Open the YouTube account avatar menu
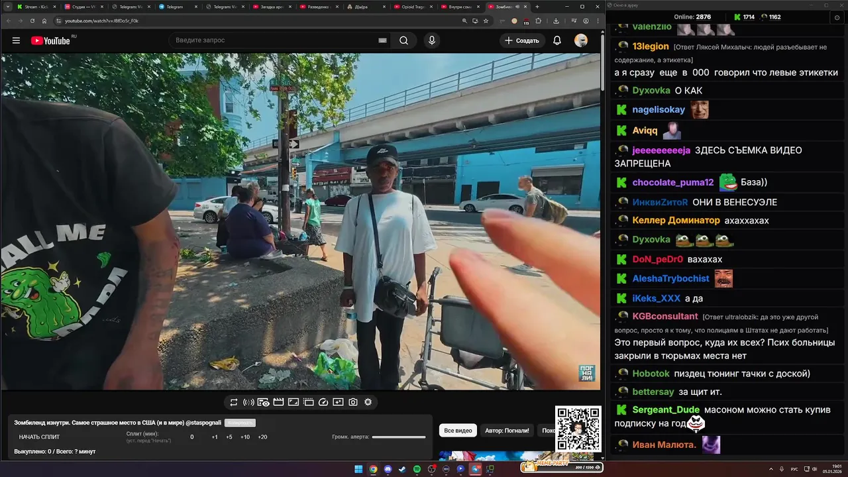848x477 pixels. pyautogui.click(x=581, y=40)
